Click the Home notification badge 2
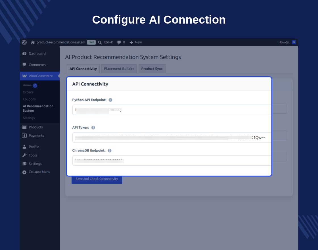 pyautogui.click(x=35, y=85)
